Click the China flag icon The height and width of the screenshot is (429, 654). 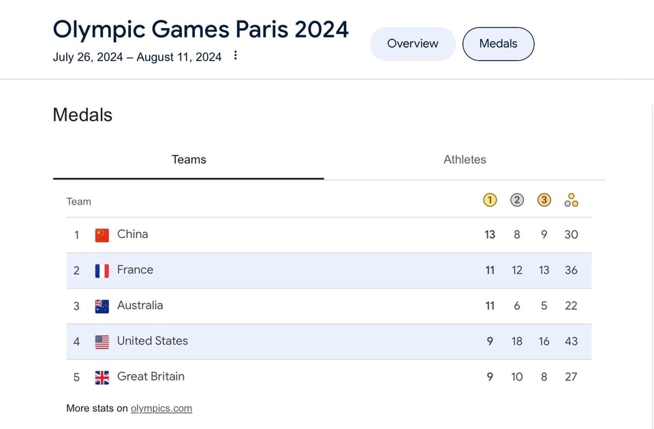click(x=102, y=235)
